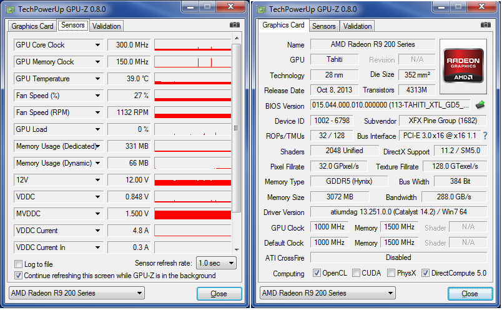Click the Close button in the Graphics Card window
502x310 pixels.
coord(470,294)
